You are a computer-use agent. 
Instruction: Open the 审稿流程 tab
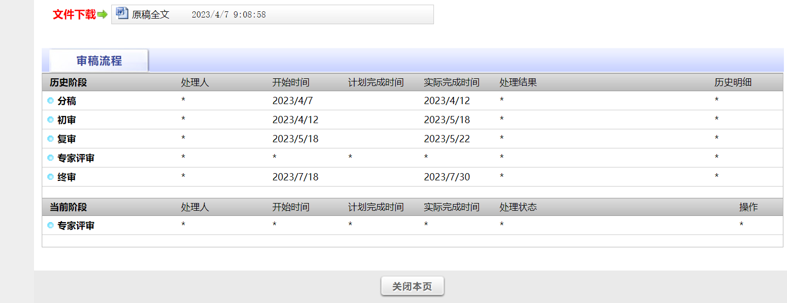(x=99, y=61)
